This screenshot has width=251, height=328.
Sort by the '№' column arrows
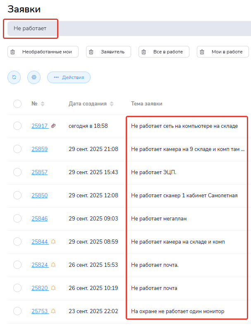43,104
